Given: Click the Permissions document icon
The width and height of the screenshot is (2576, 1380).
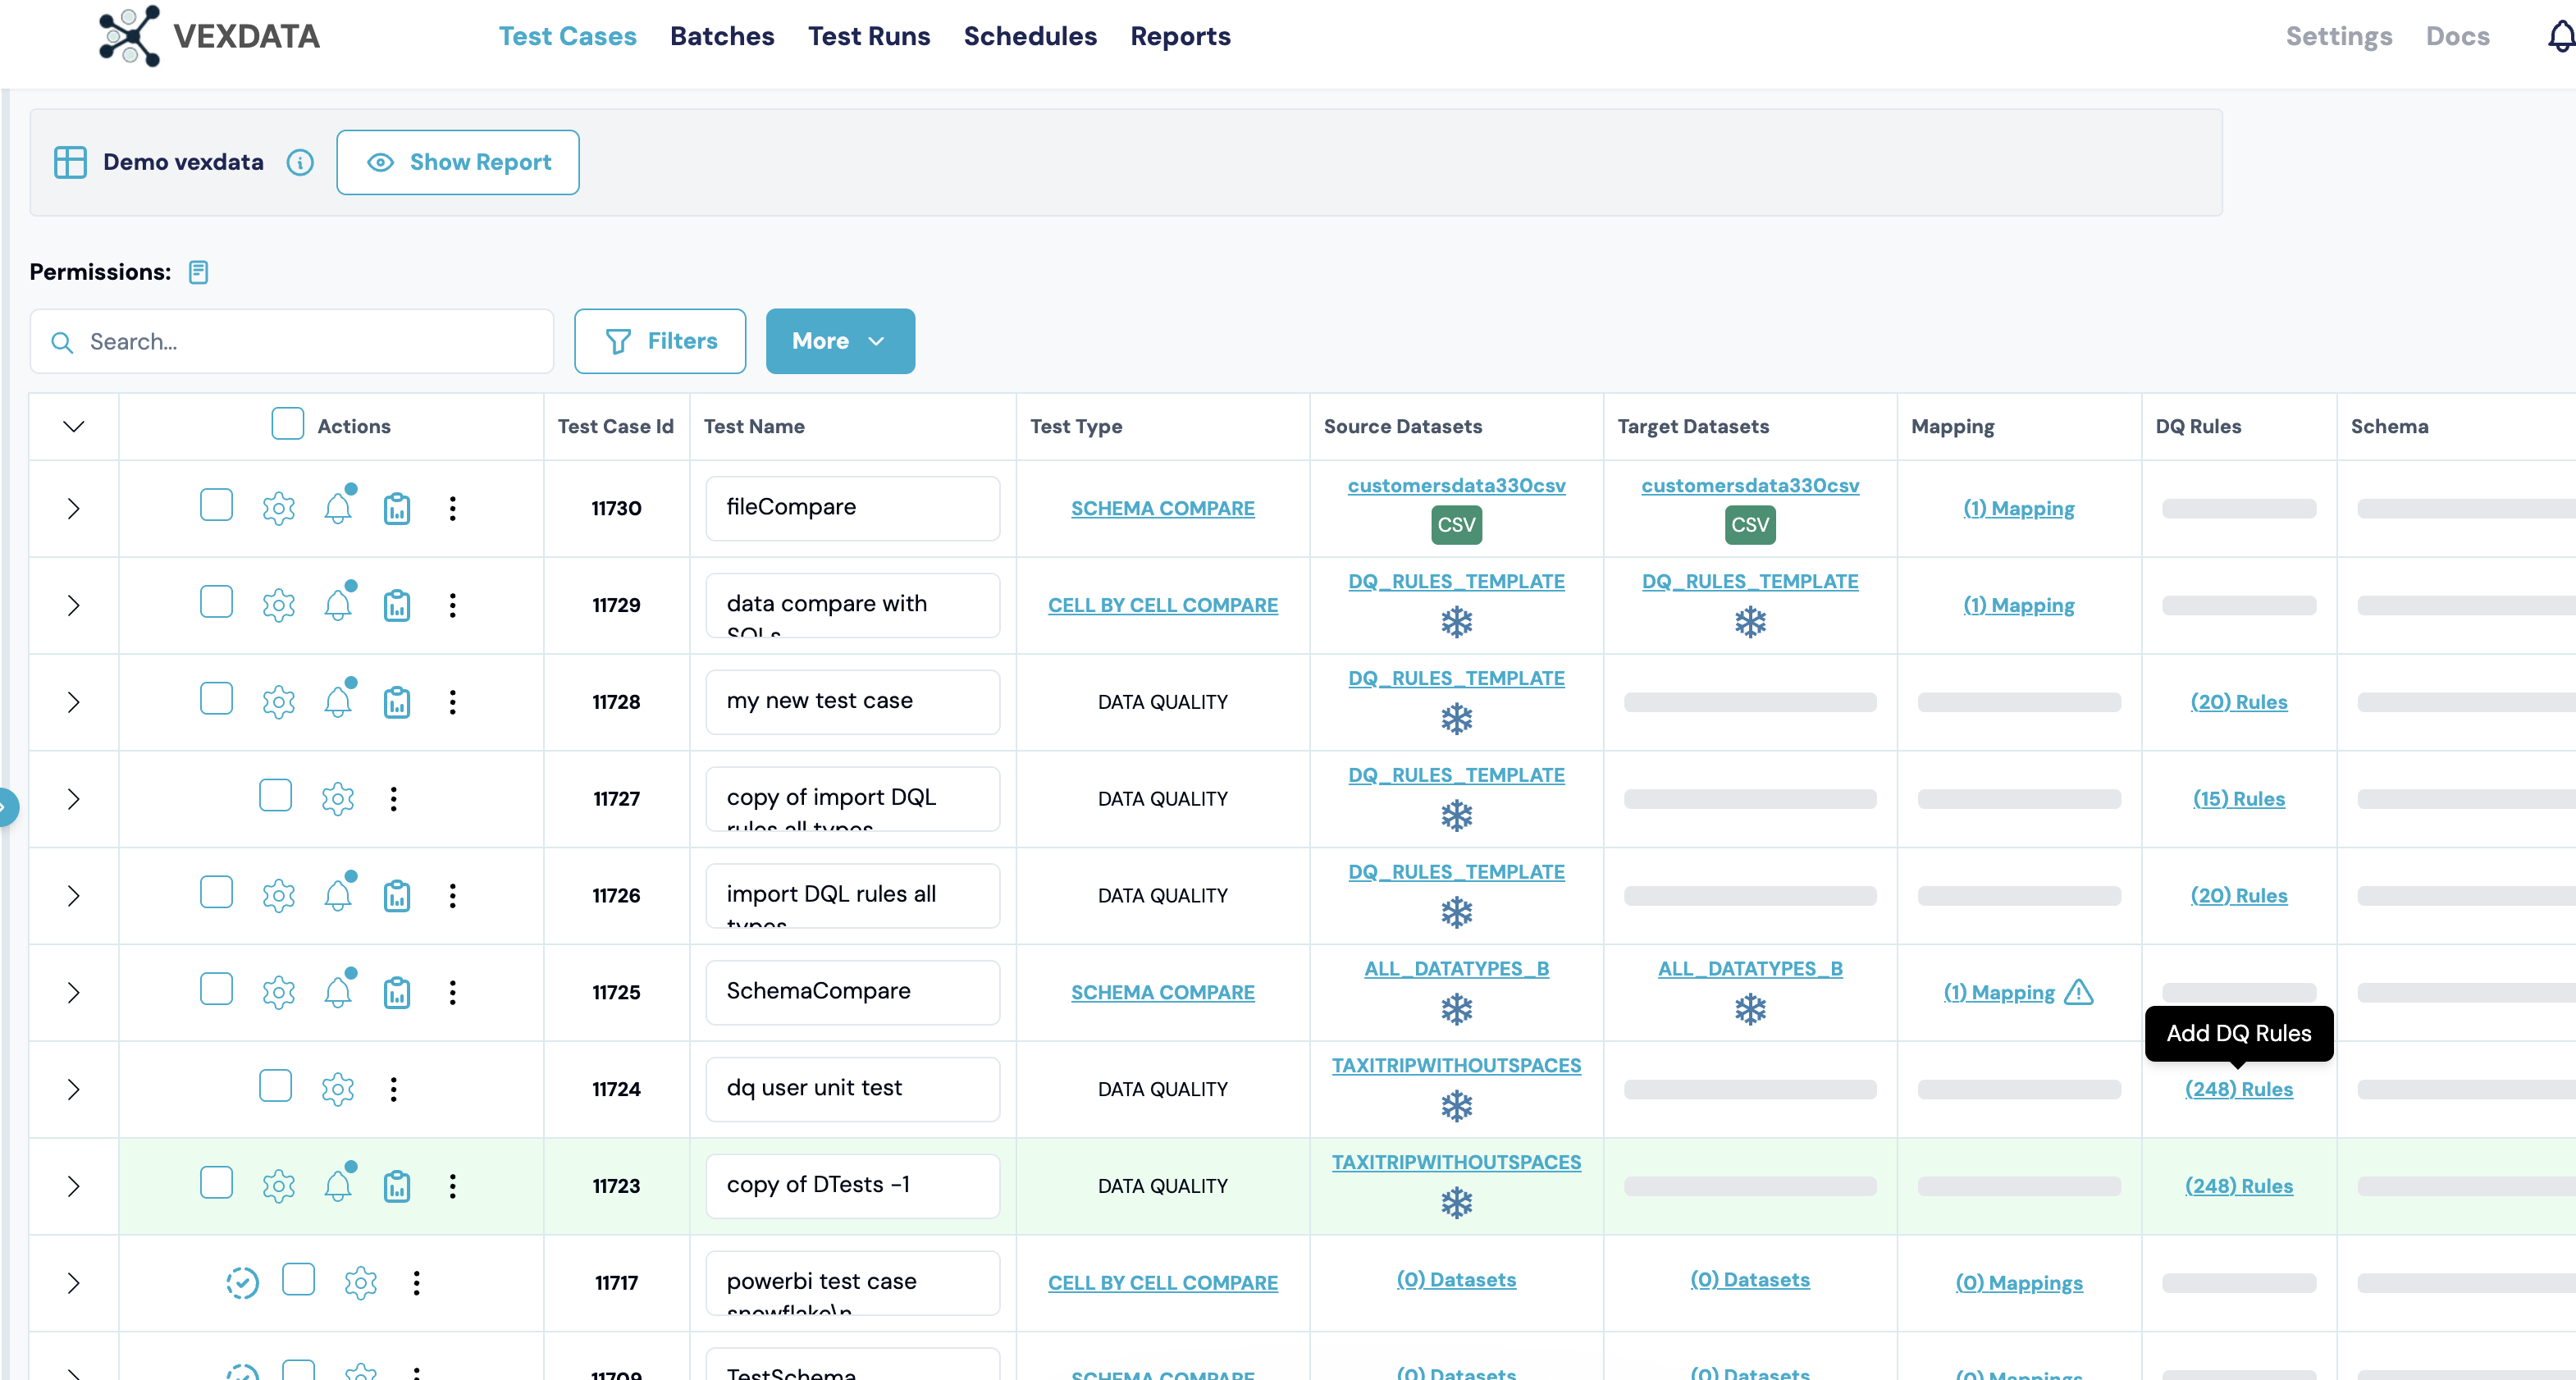Looking at the screenshot, I should (x=198, y=272).
